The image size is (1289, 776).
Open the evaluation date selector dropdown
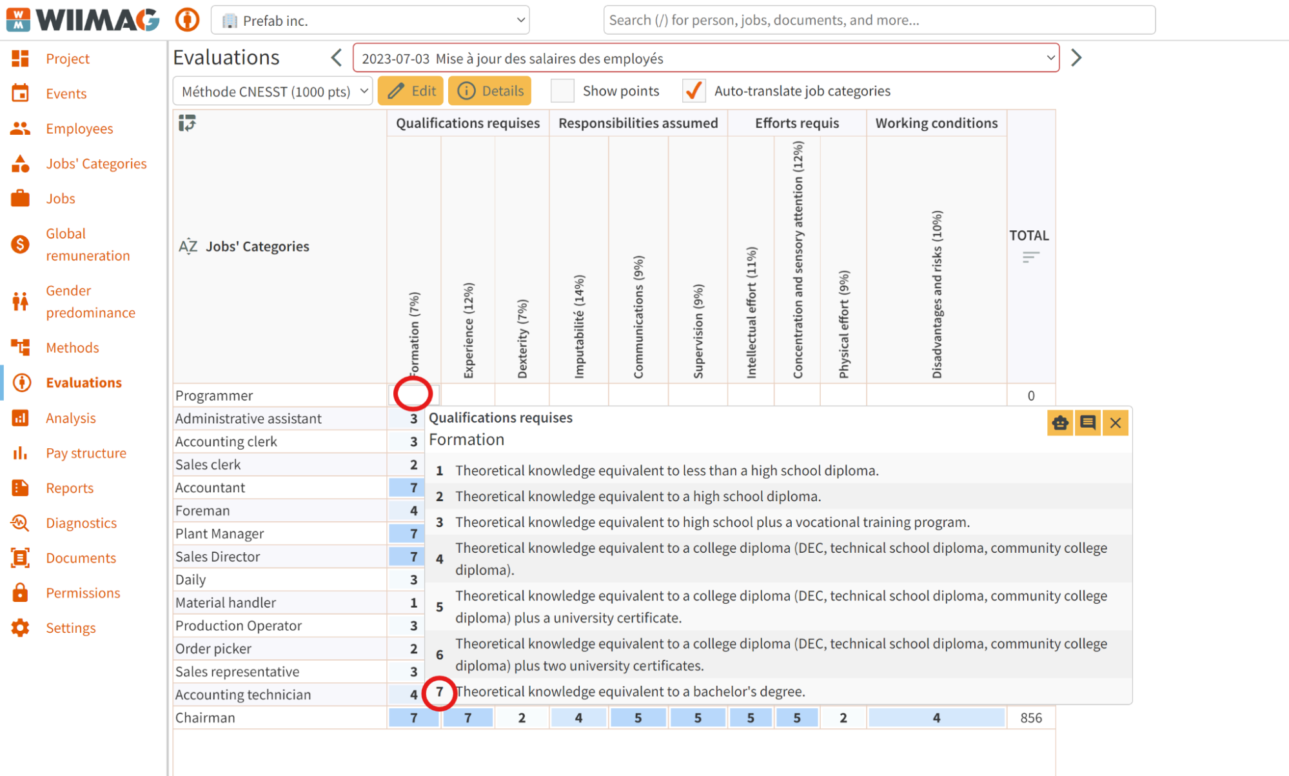706,58
